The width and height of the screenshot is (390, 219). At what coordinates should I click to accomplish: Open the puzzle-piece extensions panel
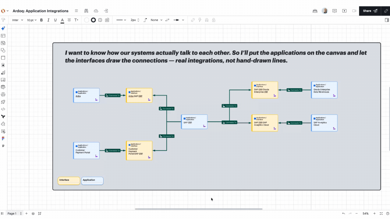point(3,124)
